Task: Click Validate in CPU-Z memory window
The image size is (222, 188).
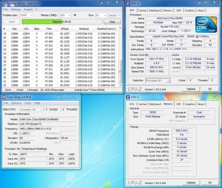Action: click(x=191, y=183)
